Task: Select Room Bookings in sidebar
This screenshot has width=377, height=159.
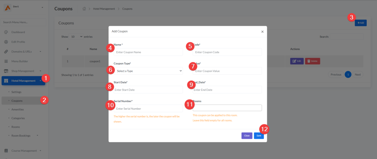Action: 21,136
